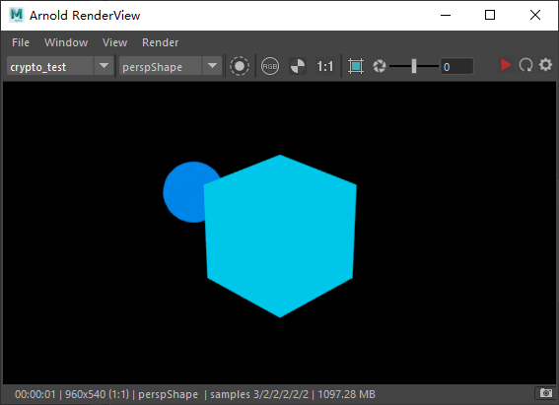Click the cyan cube in the render
This screenshot has height=405, width=559.
point(281,236)
